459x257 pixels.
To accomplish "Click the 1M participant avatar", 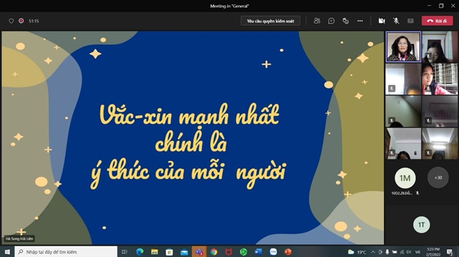I will click(405, 178).
